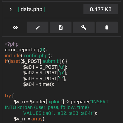Click the $v_m = array( line
The image size is (123, 123).
[29, 119]
